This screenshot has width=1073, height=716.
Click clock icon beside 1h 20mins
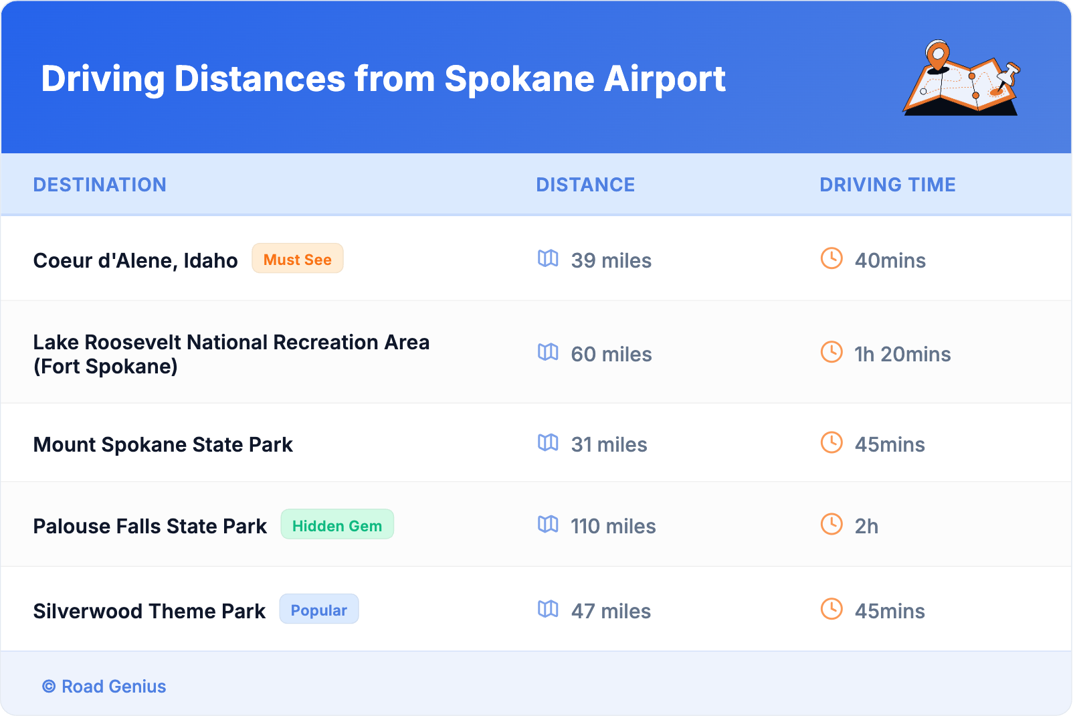click(x=832, y=352)
